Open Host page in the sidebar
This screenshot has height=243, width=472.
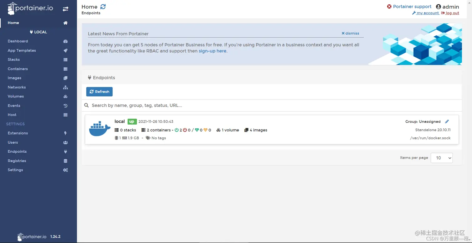[12, 115]
